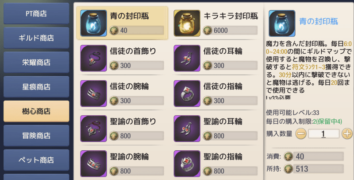Viewport: 354px width, 180px height.
Task: Select the キラキラ封印瓶 golden bottle icon
Action: tap(187, 23)
